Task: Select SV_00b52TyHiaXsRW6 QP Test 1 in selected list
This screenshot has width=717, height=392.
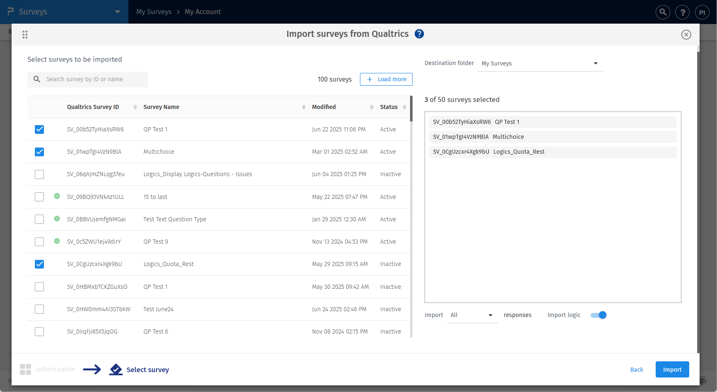Action: tap(553, 122)
